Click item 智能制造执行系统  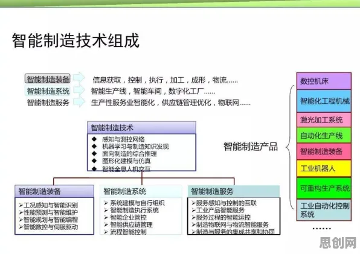pyautogui.click(x=134, y=210)
